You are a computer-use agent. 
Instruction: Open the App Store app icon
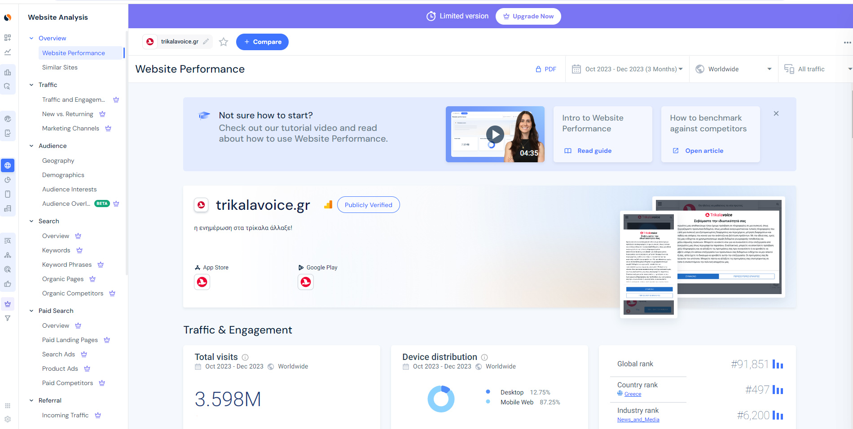coord(202,282)
